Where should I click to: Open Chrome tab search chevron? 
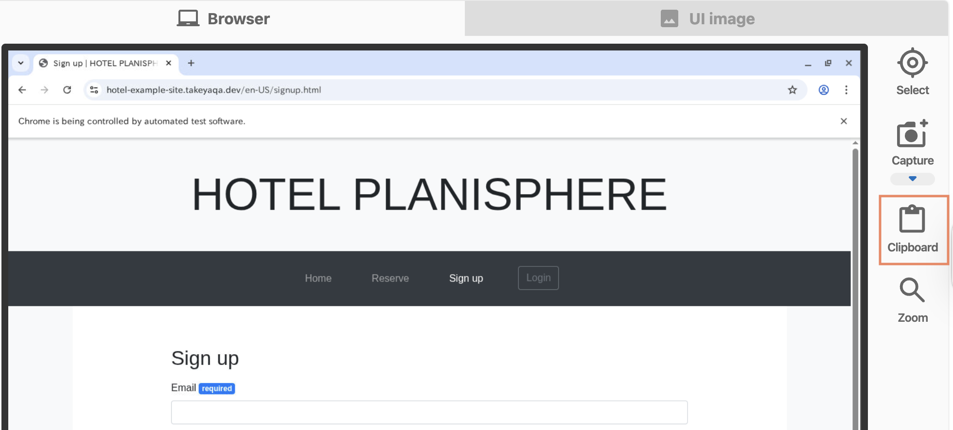(21, 63)
